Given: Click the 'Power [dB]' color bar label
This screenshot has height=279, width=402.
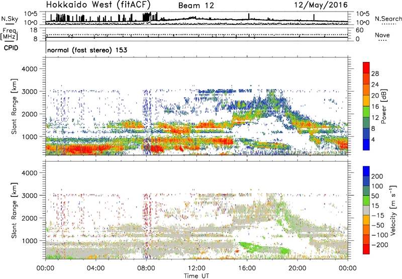Looking at the screenshot, I should (x=383, y=106).
